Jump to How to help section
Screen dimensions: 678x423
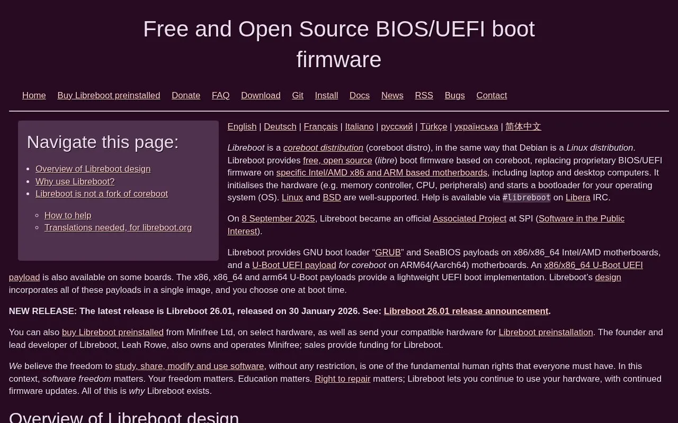point(68,215)
